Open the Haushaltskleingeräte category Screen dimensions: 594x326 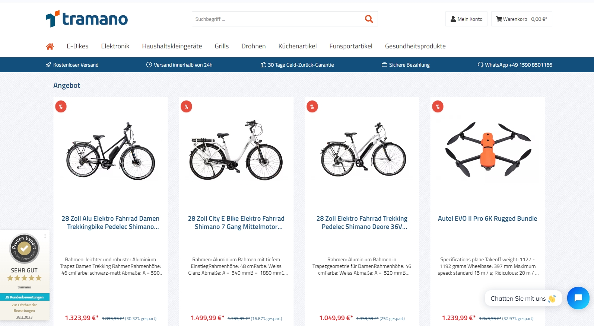[x=172, y=46]
